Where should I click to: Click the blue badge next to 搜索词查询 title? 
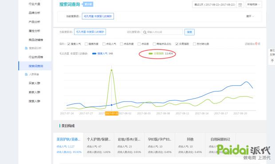(87, 4)
